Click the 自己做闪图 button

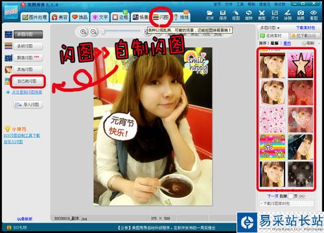pos(28,81)
